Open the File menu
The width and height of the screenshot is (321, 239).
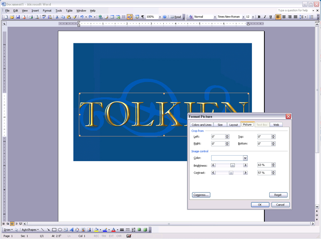click(7, 11)
